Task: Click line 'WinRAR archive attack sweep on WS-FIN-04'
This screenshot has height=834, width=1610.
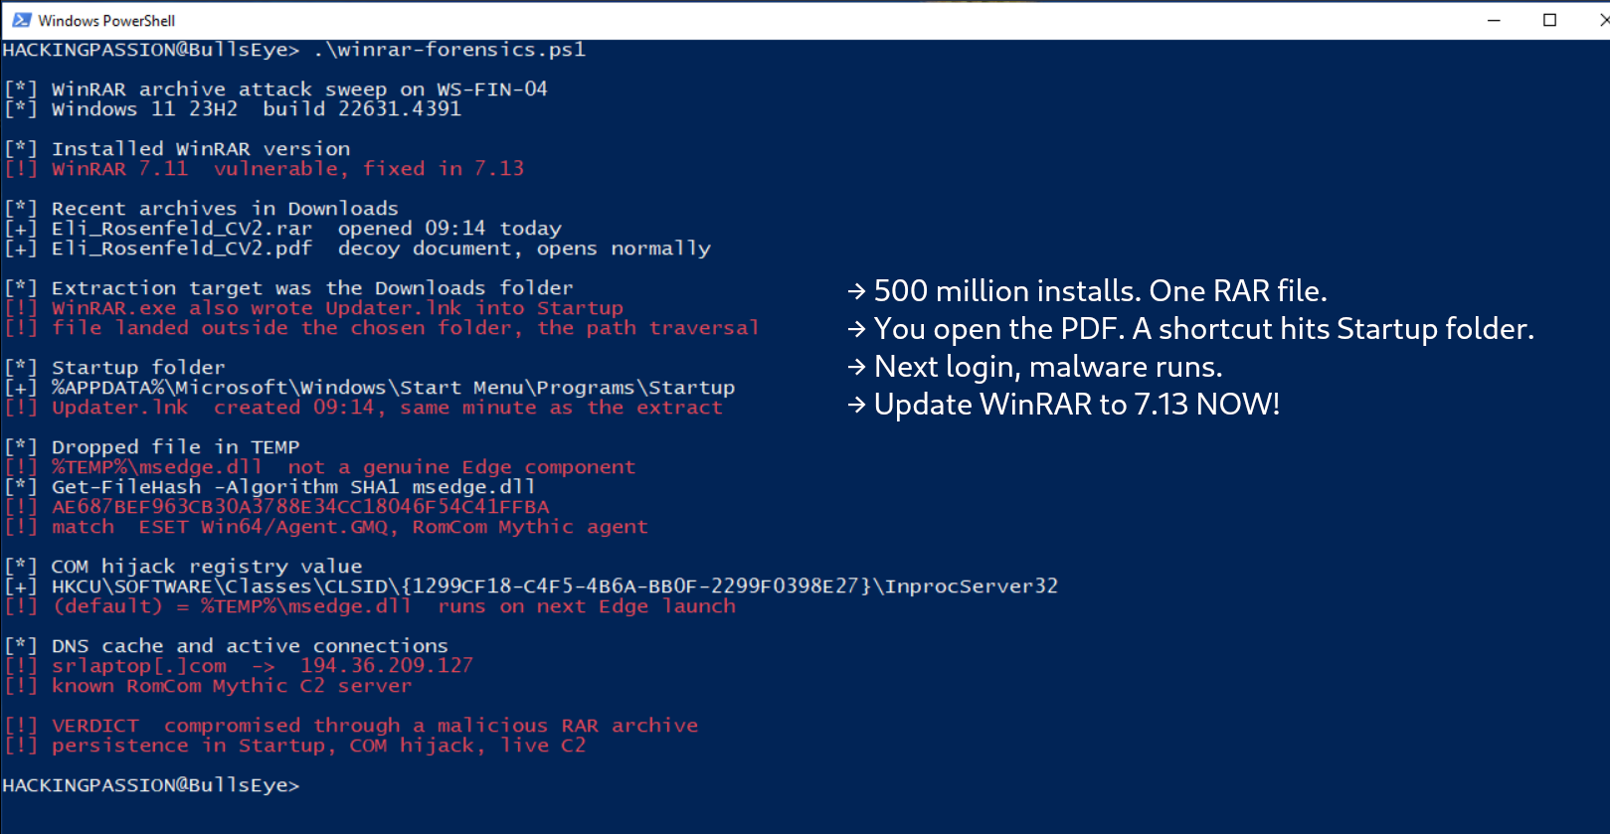Action: (299, 89)
